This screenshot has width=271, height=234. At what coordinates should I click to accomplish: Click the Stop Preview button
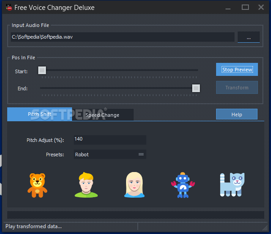(237, 70)
